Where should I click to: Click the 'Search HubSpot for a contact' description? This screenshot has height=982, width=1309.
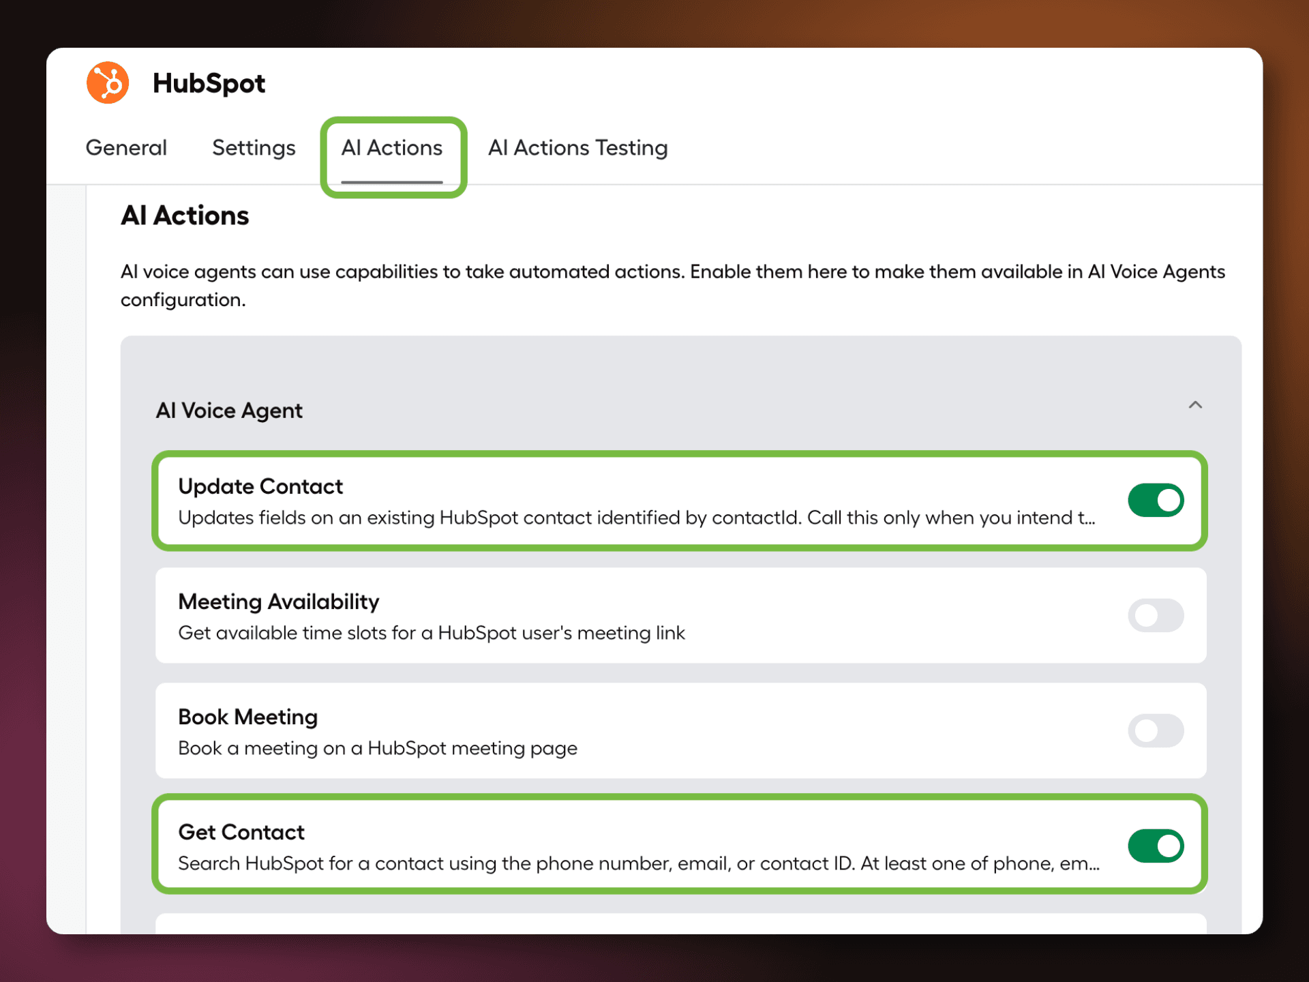[x=639, y=864]
